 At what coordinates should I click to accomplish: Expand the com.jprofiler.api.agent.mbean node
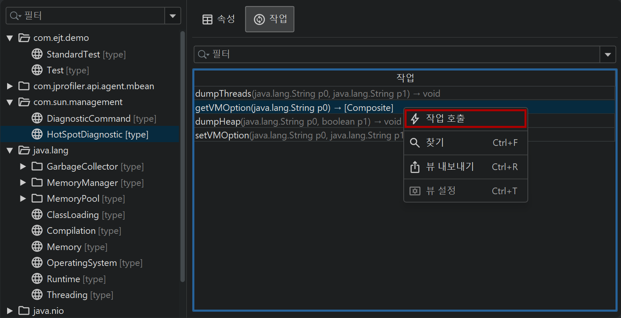coord(10,86)
